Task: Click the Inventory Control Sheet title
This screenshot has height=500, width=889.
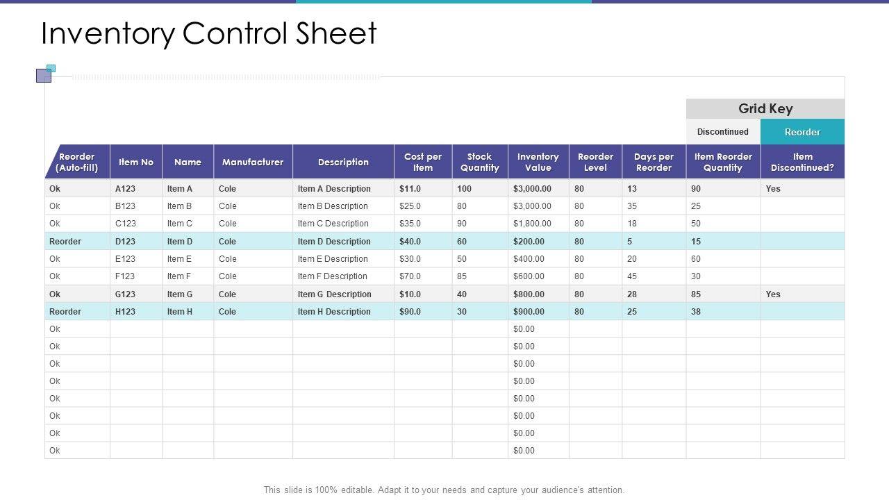Action: coord(209,33)
